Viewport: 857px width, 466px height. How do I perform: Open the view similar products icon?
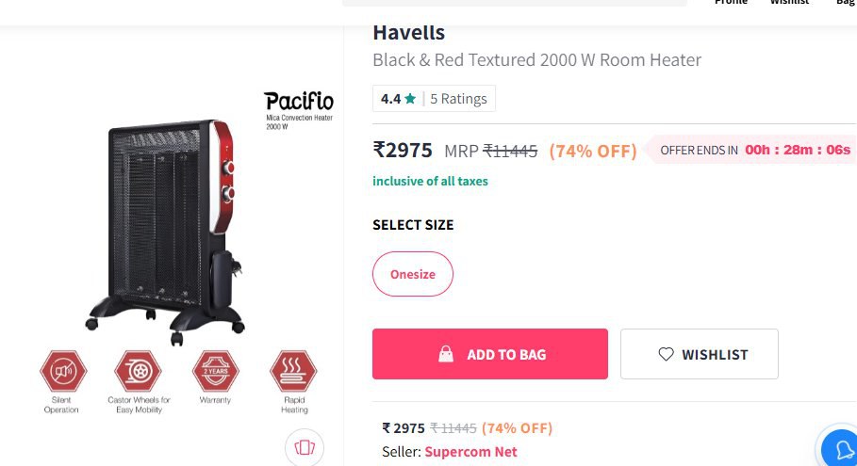[x=305, y=447]
